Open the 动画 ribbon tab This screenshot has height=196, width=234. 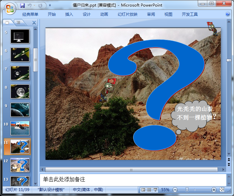pyautogui.click(x=104, y=14)
